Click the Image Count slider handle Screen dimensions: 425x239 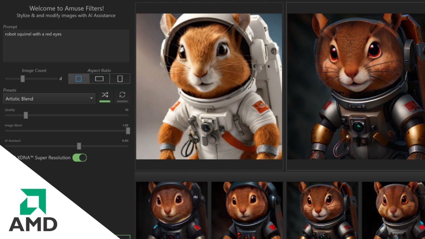pyautogui.click(x=23, y=79)
